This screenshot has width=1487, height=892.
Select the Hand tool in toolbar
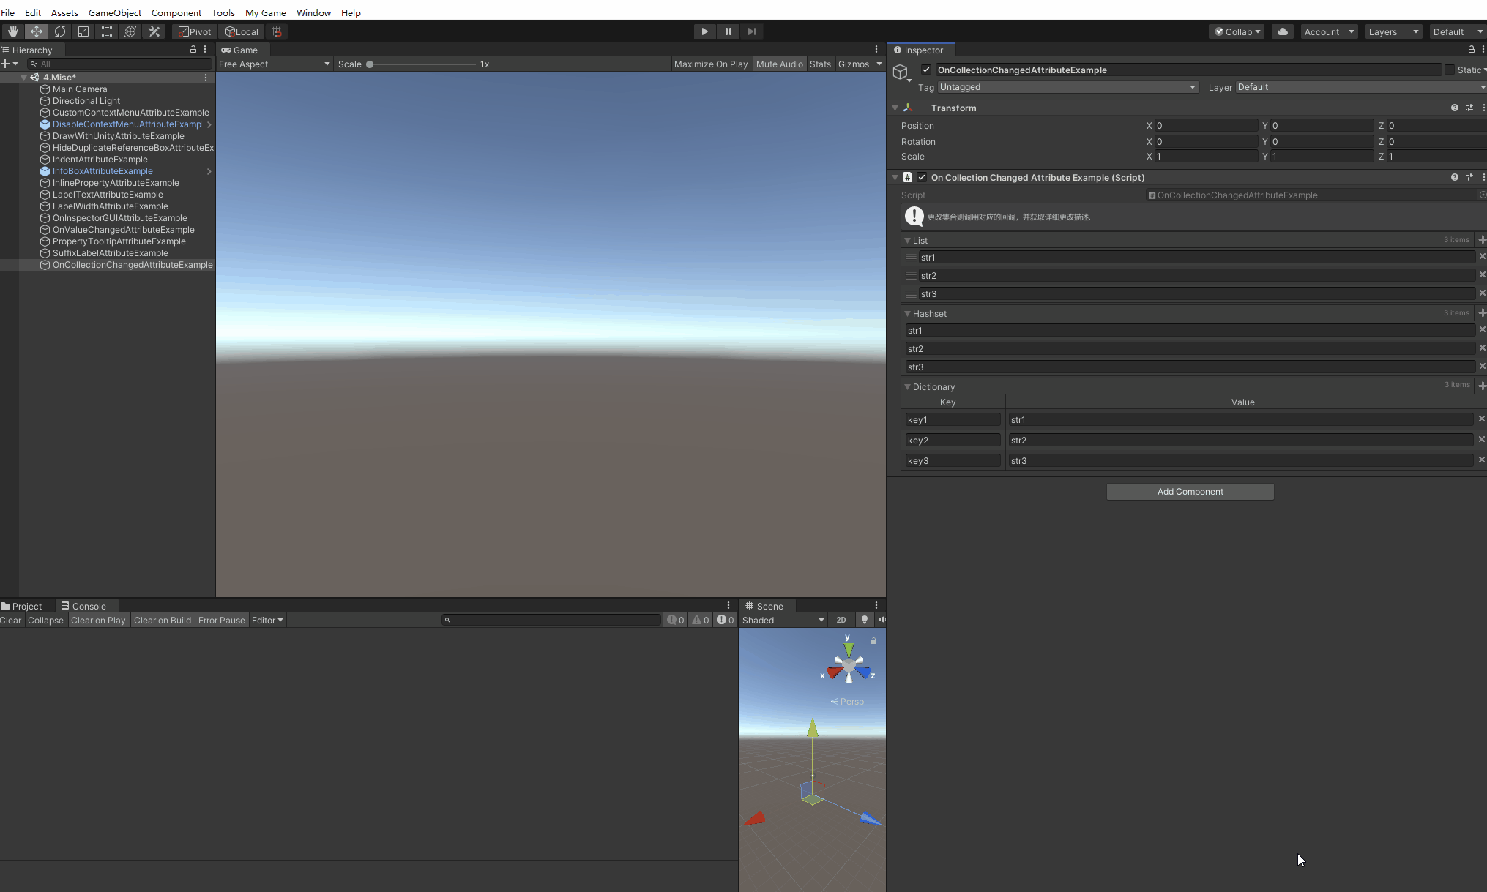(12, 31)
